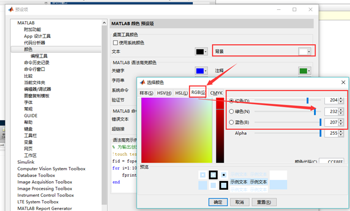Select 变量 in the tree
350x211 pixels.
point(28,142)
